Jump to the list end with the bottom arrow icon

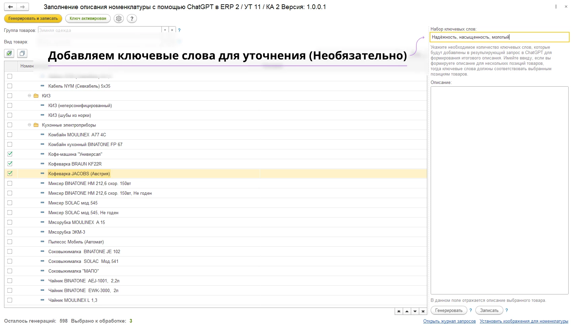[423, 311]
